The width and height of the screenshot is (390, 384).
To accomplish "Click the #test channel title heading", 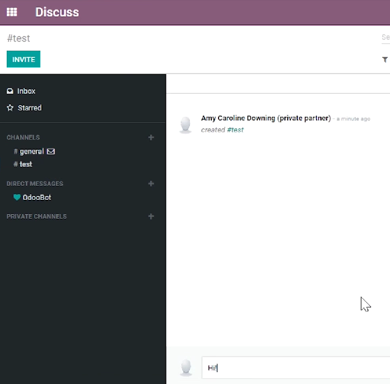I will click(18, 38).
